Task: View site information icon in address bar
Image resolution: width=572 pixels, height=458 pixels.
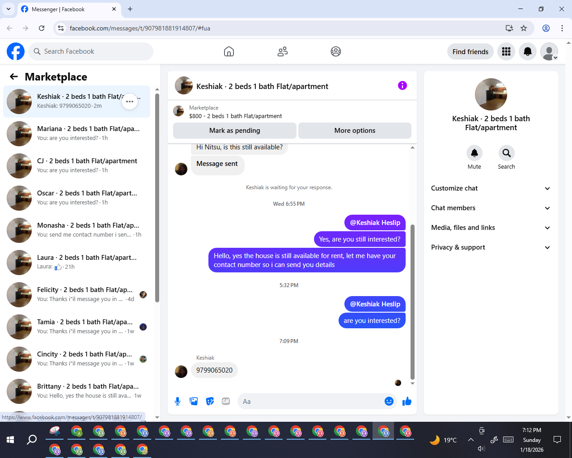Action: point(61,28)
